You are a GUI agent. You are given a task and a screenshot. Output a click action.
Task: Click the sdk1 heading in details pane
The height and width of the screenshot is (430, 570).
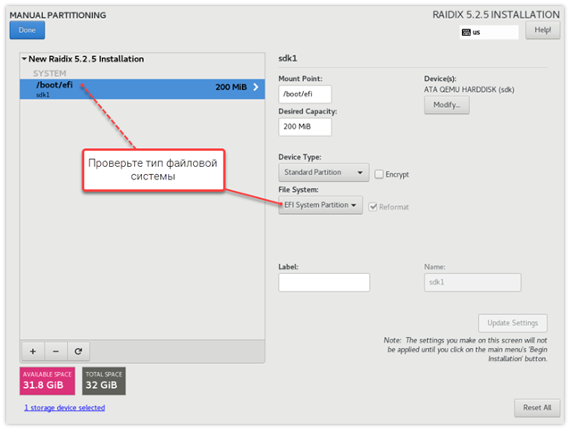288,58
